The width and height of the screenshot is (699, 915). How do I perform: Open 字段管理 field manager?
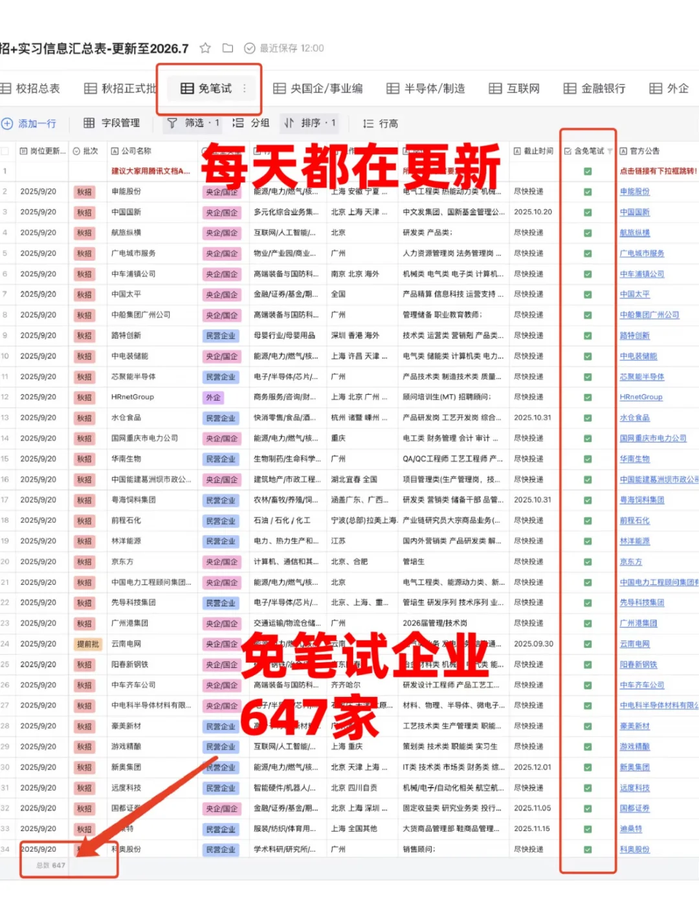[x=111, y=123]
